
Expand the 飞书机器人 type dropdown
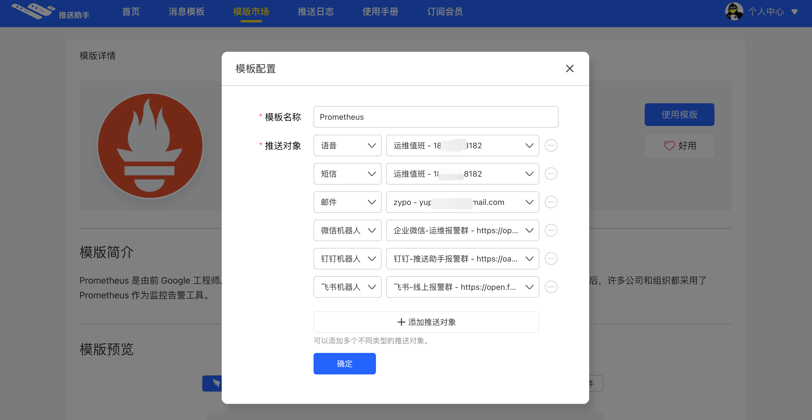point(347,287)
